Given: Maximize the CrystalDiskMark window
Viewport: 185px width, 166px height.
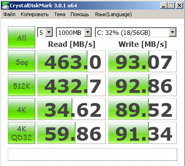Looking at the screenshot, I should click(171, 6).
